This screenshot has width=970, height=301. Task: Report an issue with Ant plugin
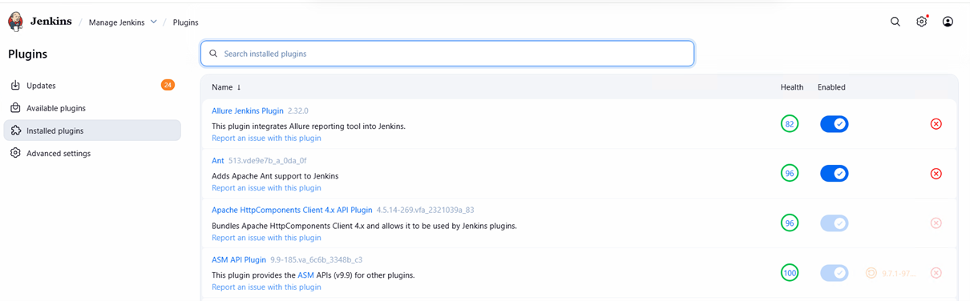pyautogui.click(x=266, y=188)
